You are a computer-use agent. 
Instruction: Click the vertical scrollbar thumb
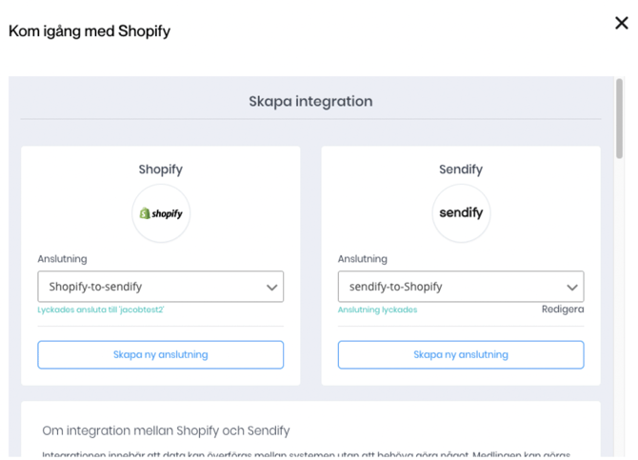pos(619,119)
